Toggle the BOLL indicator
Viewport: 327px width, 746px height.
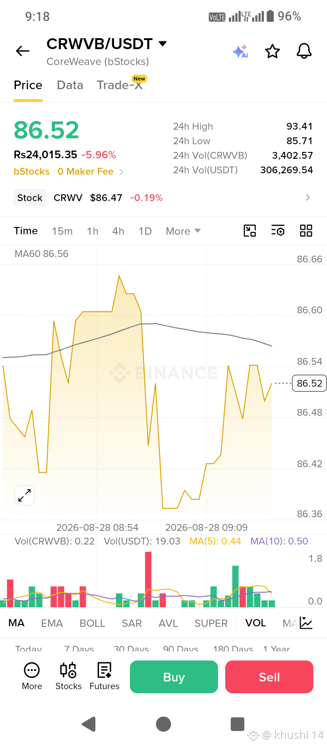92,623
